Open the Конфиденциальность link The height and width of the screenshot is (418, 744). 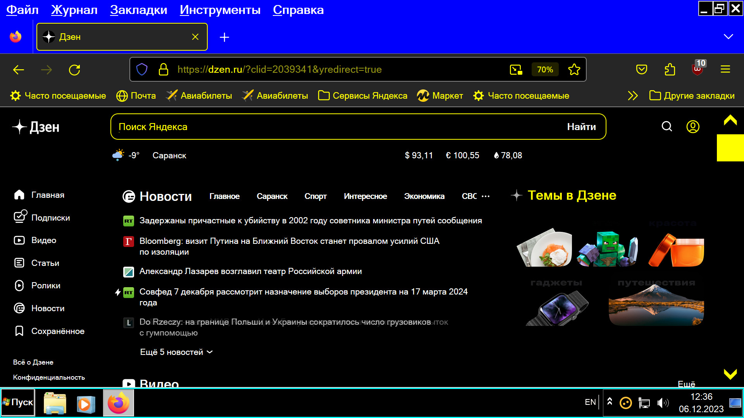pos(49,377)
